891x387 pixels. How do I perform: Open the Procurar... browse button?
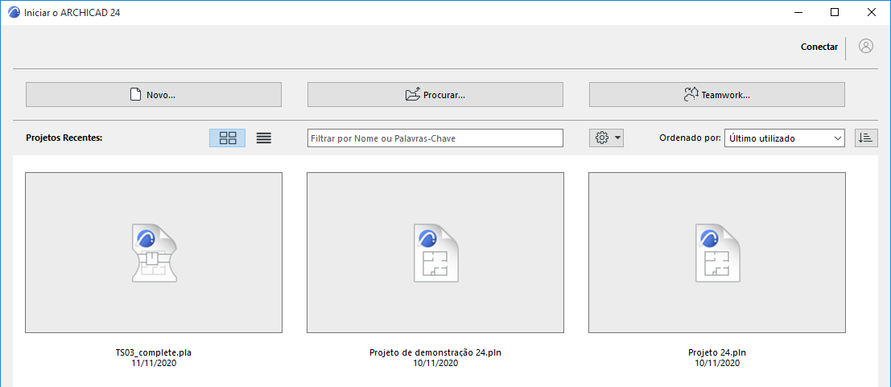coord(435,95)
